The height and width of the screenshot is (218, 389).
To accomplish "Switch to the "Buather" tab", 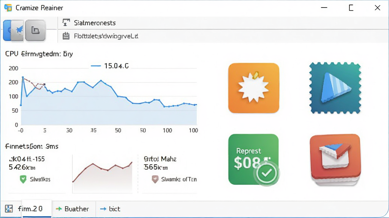I will pos(74,209).
